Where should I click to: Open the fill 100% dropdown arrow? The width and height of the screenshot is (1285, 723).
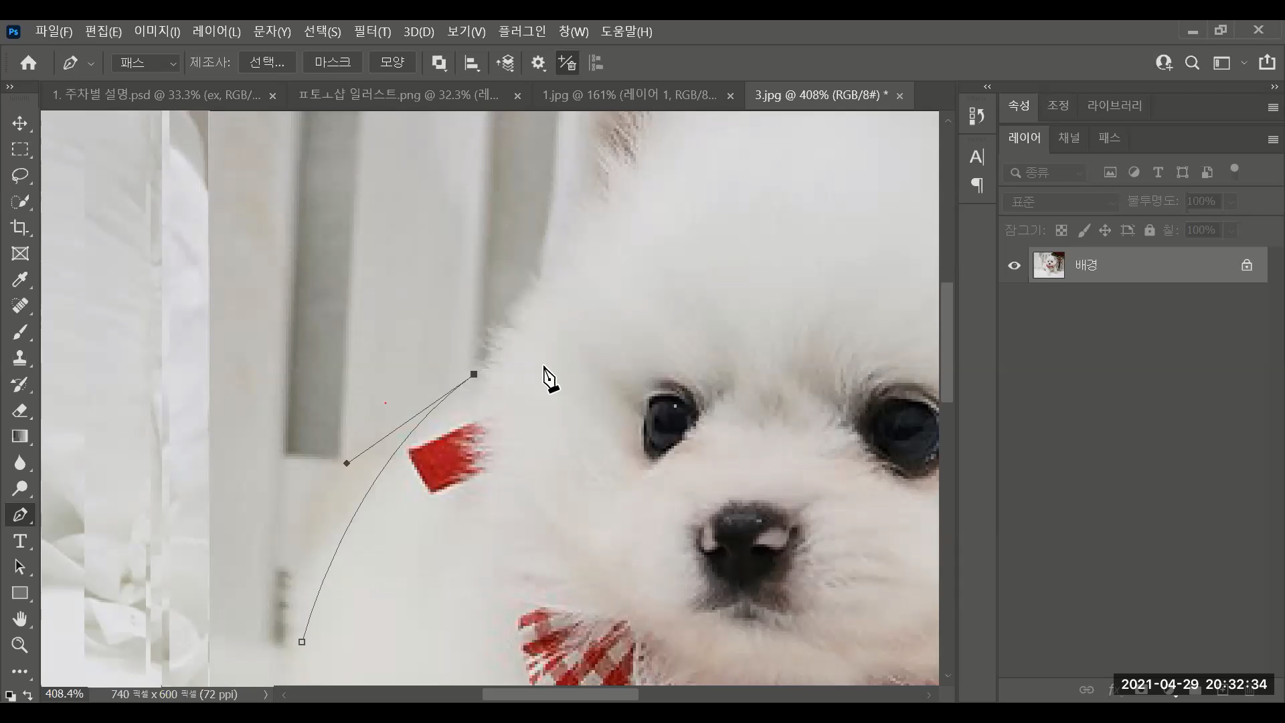(x=1231, y=230)
